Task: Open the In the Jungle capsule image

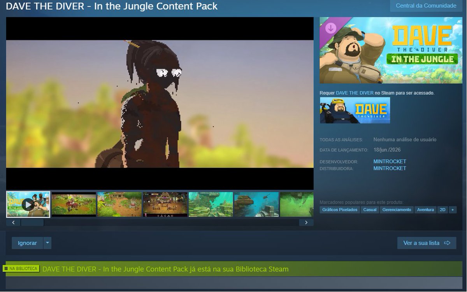Action: [x=391, y=50]
